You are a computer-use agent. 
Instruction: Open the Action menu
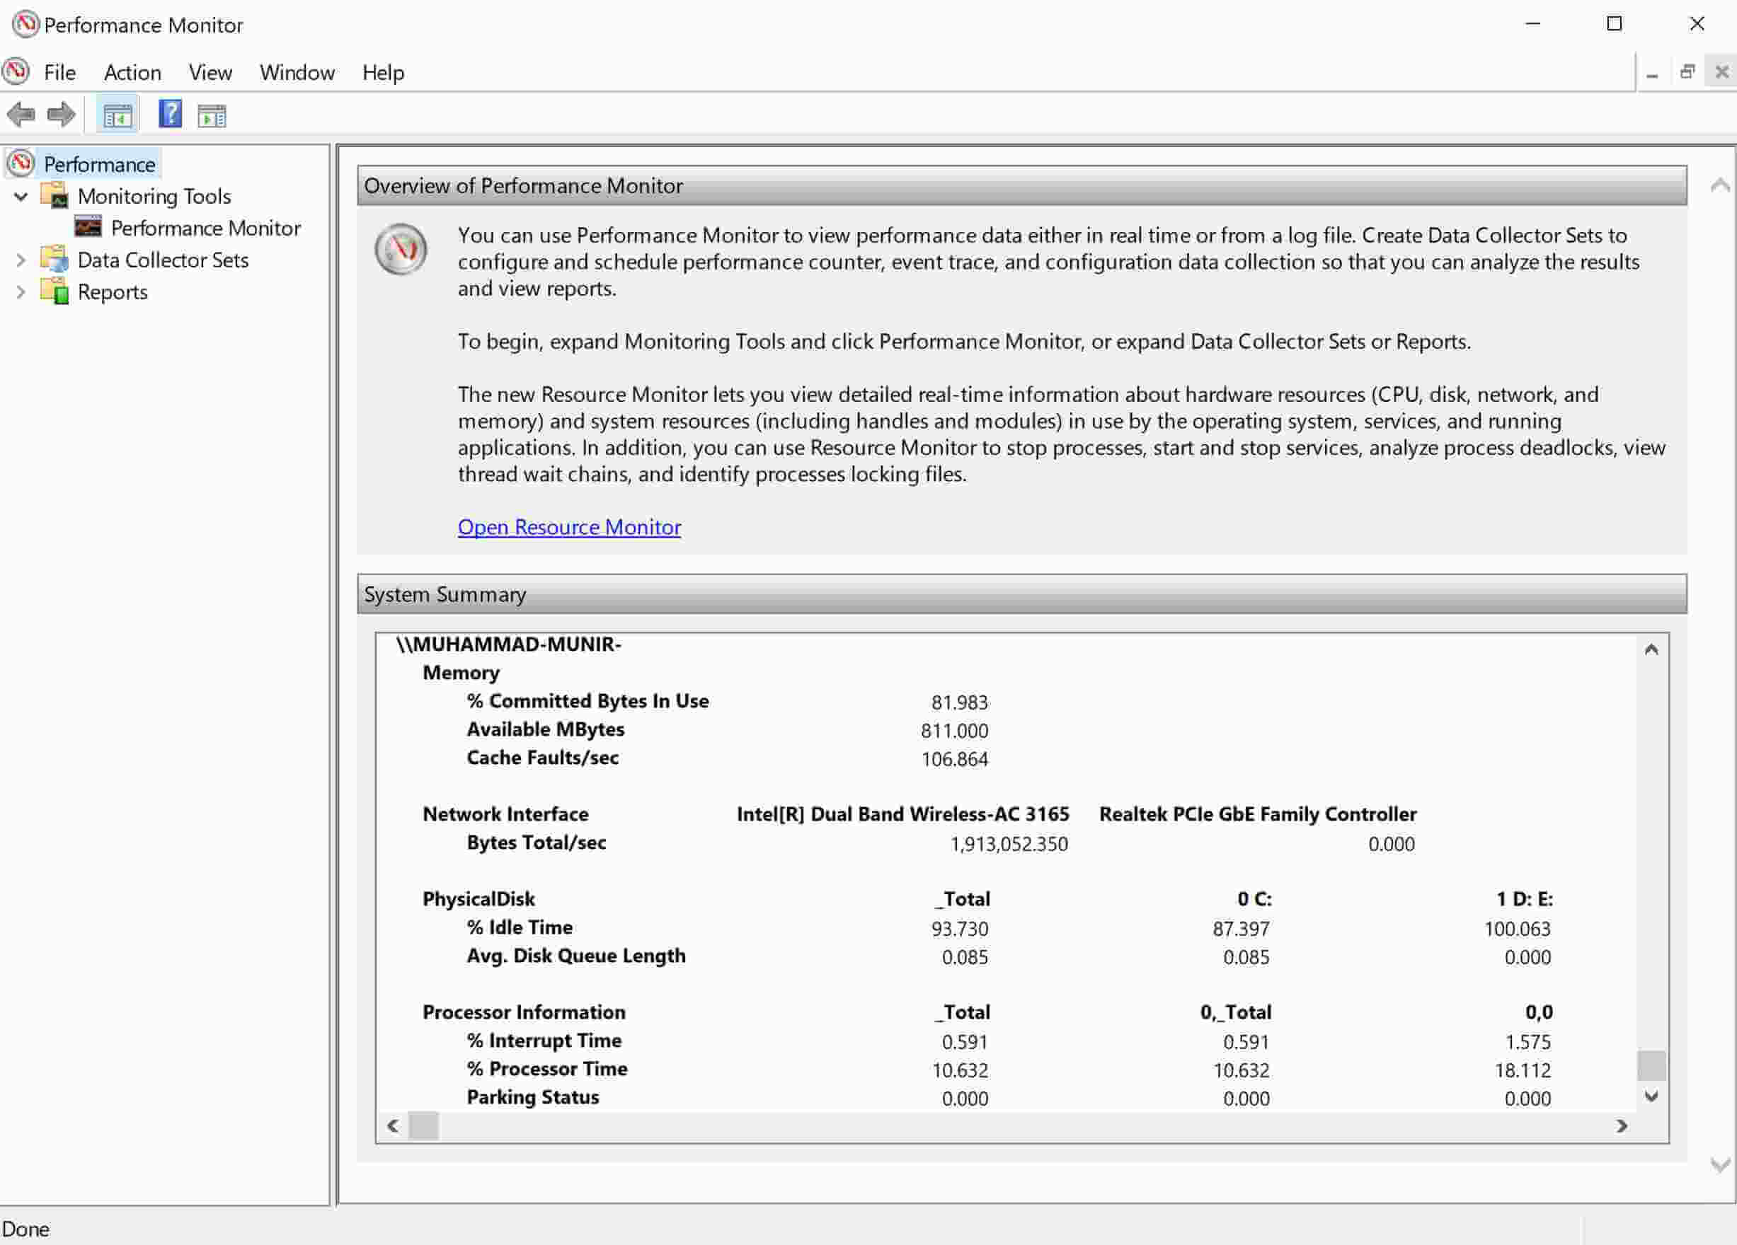coord(132,73)
